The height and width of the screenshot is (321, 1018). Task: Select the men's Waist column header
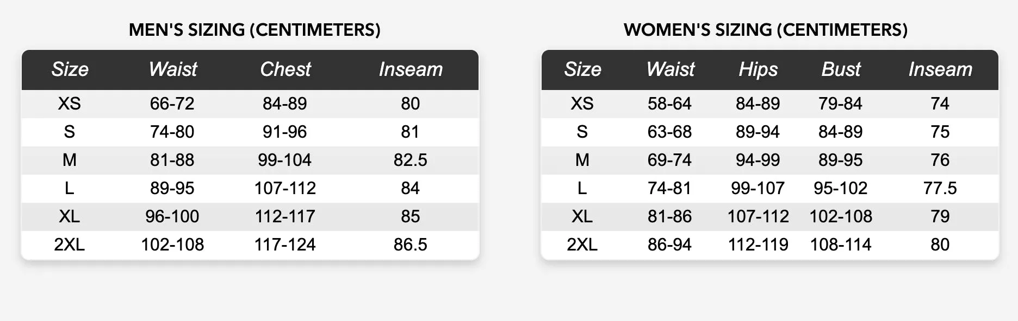(x=173, y=69)
